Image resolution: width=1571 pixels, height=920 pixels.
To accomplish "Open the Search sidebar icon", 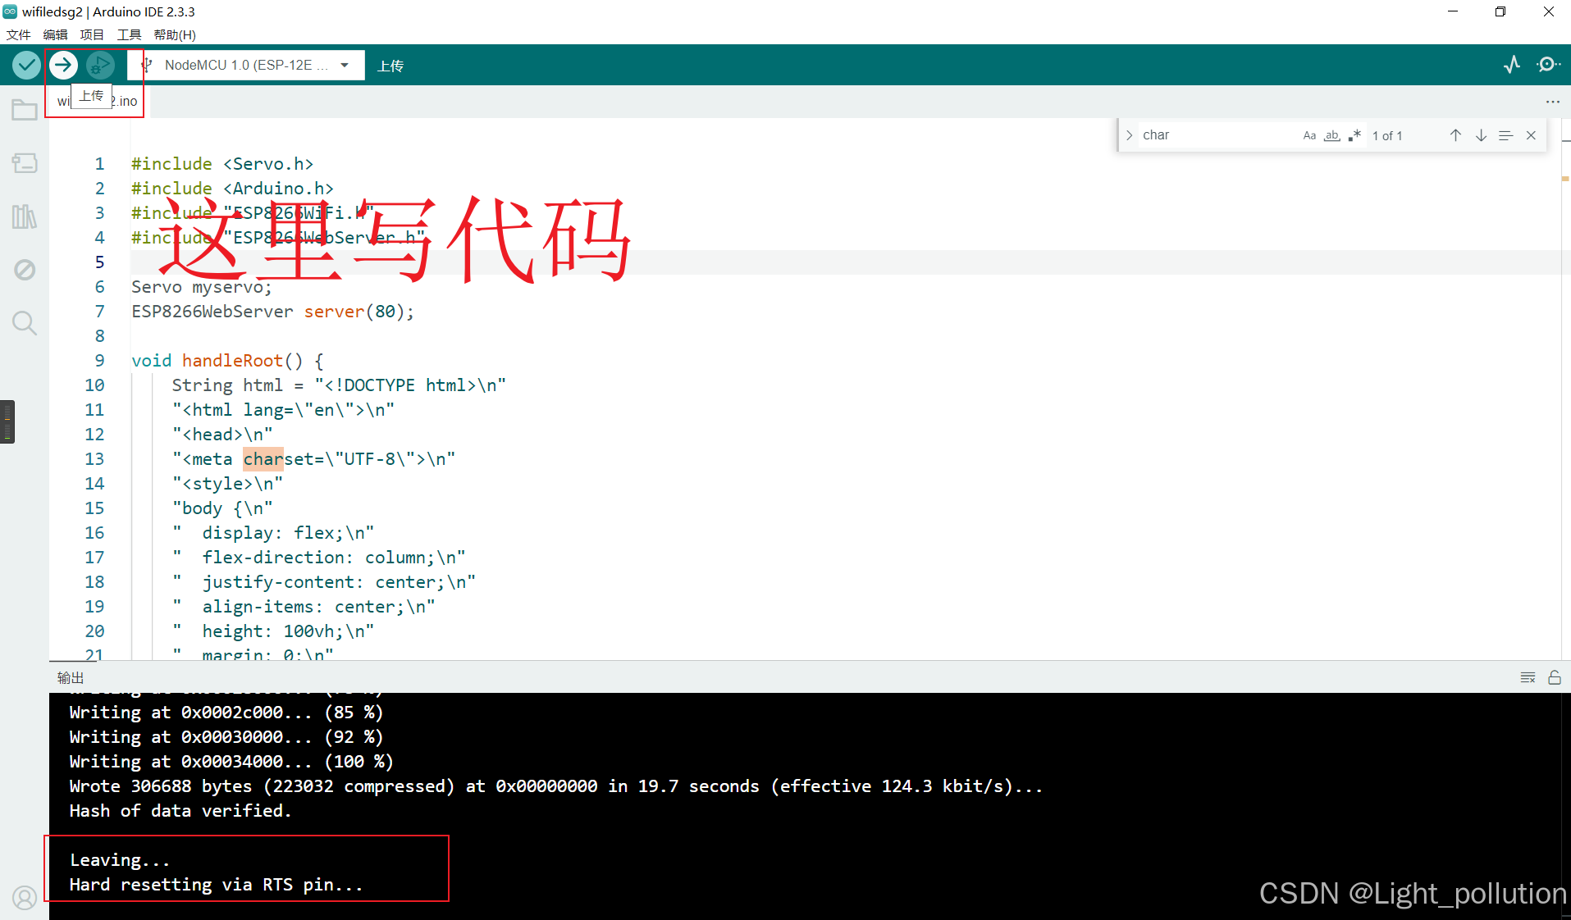I will pyautogui.click(x=25, y=323).
